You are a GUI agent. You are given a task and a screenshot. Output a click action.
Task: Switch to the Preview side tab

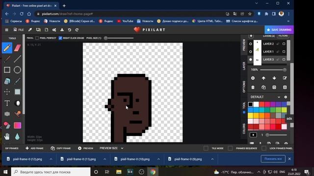[244, 44]
